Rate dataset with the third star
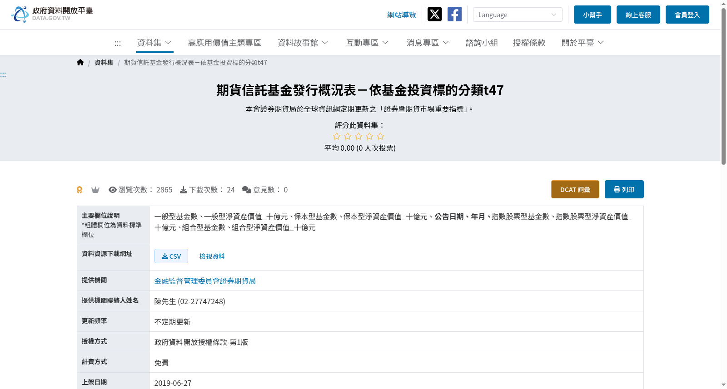727x389 pixels. click(x=359, y=136)
